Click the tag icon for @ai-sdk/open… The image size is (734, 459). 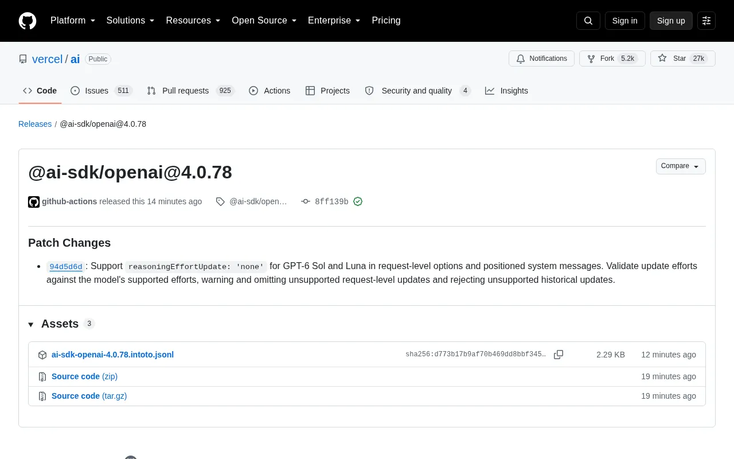tap(220, 201)
